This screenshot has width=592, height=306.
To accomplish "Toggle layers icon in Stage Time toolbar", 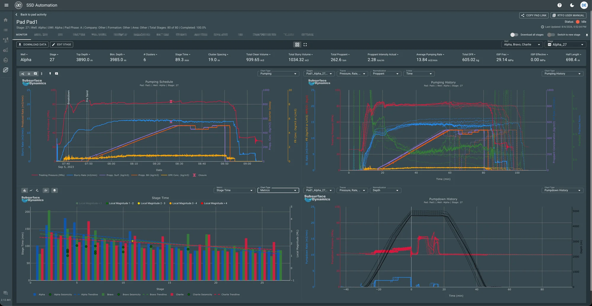I will (54, 190).
